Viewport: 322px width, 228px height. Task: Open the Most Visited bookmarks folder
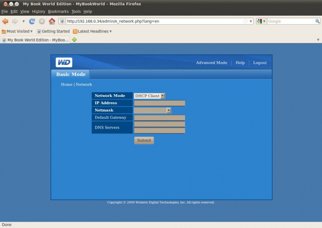click(x=17, y=31)
